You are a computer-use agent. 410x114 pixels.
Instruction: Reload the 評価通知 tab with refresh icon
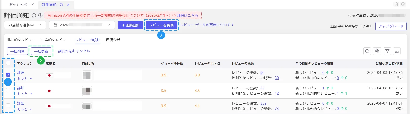[x=62, y=5]
